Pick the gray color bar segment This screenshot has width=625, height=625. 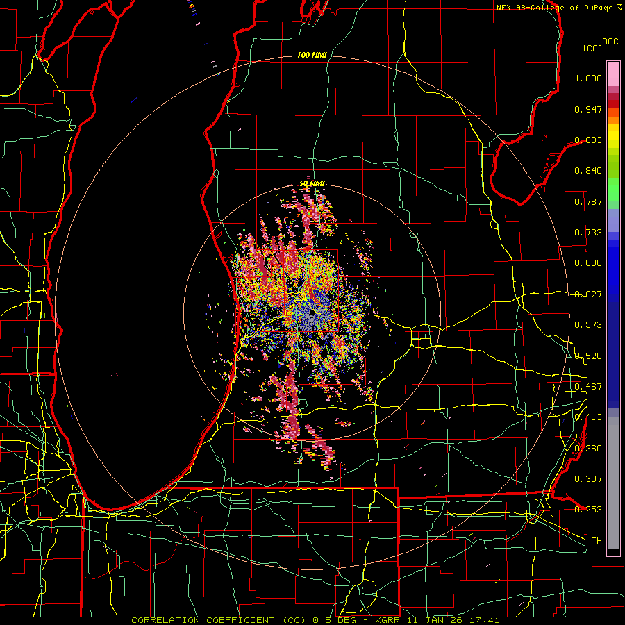613,483
